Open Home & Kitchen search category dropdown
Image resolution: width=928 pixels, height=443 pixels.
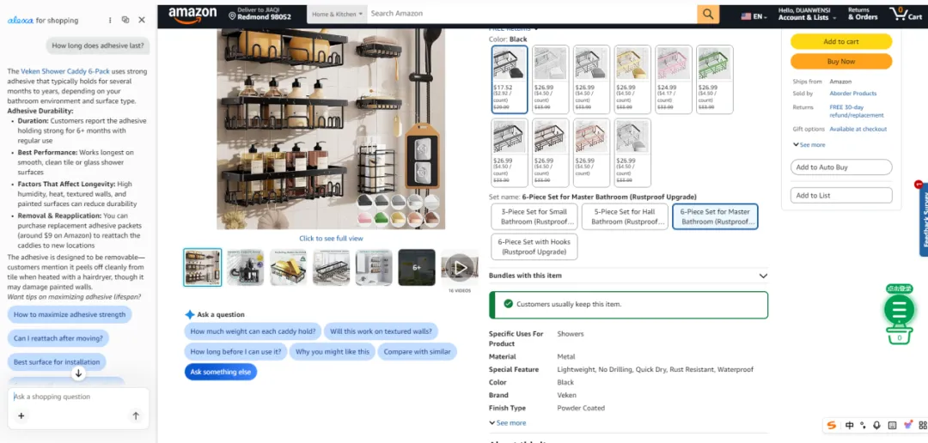[338, 14]
